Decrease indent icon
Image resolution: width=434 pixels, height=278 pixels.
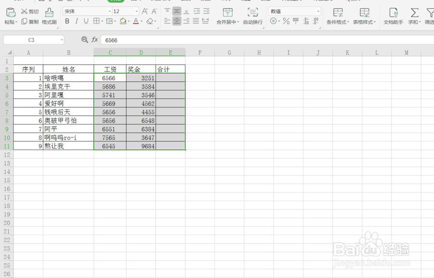[197, 11]
